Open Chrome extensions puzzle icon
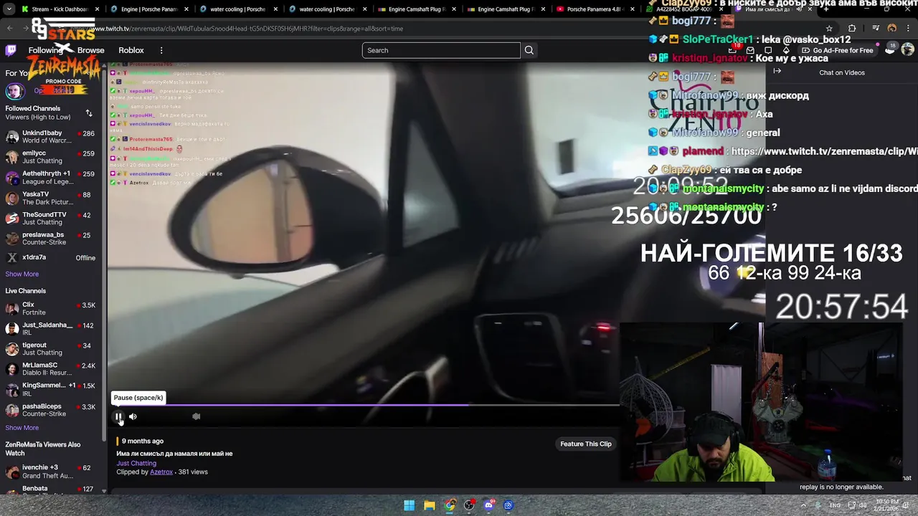This screenshot has height=516, width=918. click(x=852, y=28)
